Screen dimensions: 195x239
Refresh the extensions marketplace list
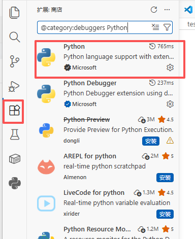pos(154,10)
